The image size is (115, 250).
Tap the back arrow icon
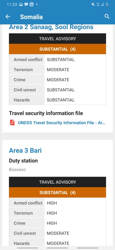coord(8,17)
